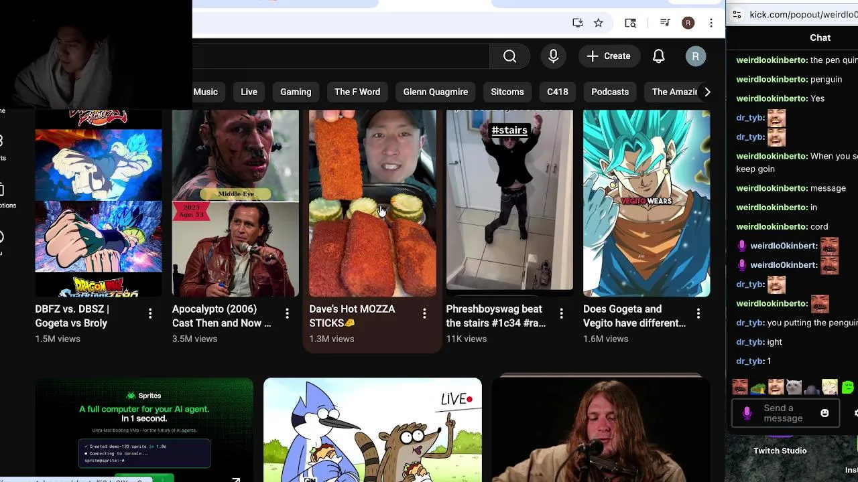The image size is (858, 482).
Task: Open Regular Show LIVE video thumbnail
Action: tap(373, 430)
